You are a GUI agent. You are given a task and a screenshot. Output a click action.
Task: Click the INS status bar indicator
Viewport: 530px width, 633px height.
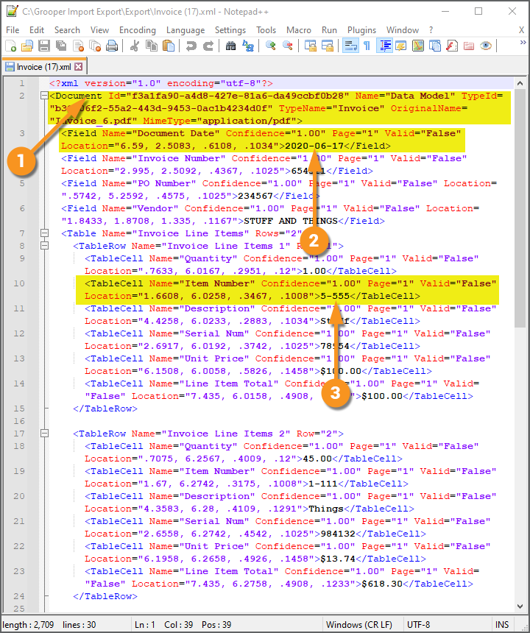click(502, 625)
